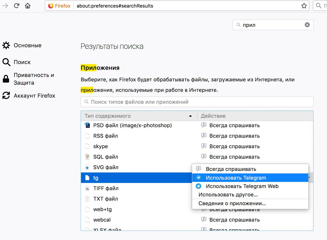The image size is (327, 240).
Task: Select the SQL файл row
Action: pyautogui.click(x=197, y=157)
